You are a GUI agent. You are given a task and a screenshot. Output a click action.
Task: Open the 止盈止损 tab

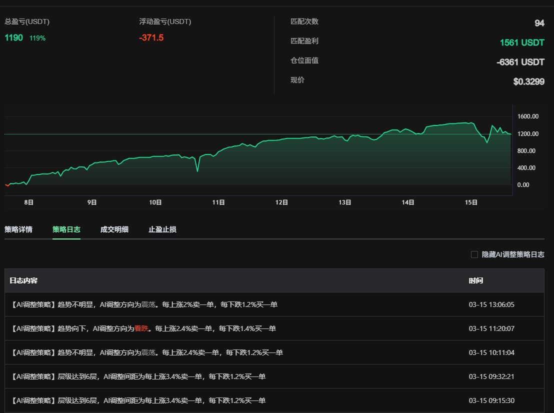[x=162, y=229]
